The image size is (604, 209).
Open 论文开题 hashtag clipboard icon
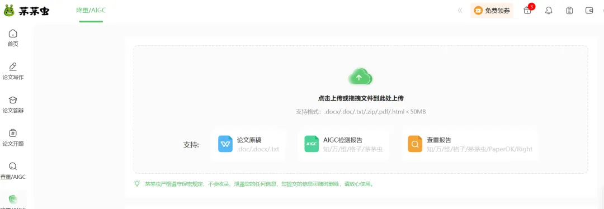click(x=13, y=133)
